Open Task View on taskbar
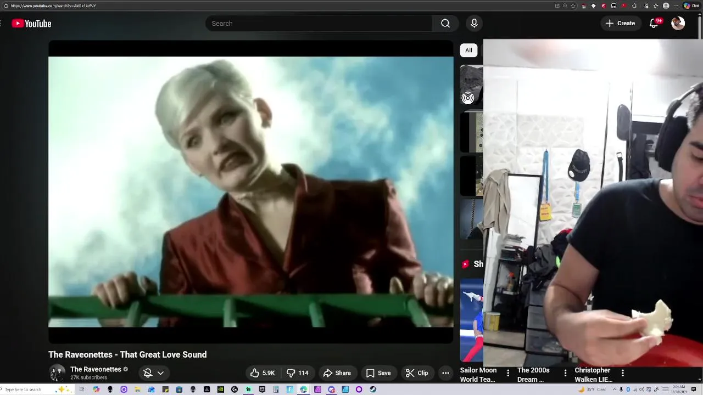The image size is (703, 395). [82, 390]
